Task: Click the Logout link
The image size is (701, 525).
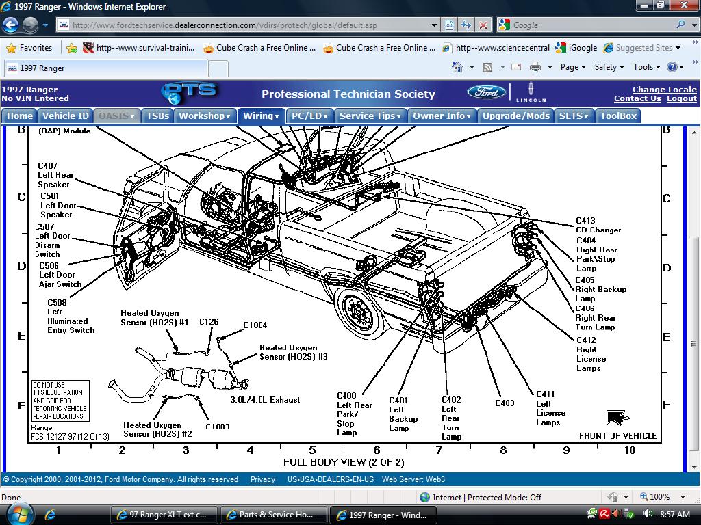Action: (x=682, y=98)
